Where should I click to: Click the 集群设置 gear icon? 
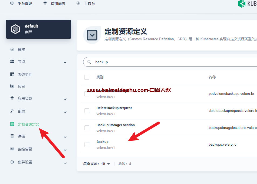pos(12,162)
